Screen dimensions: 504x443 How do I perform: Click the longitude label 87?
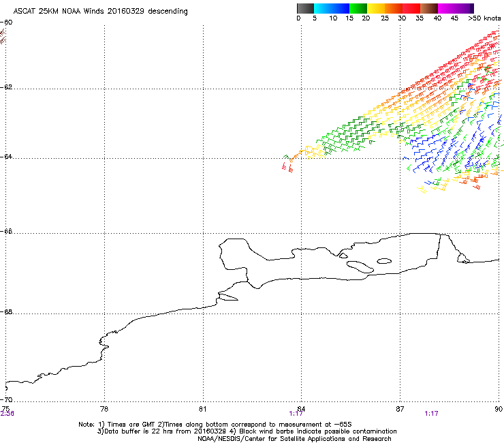click(400, 409)
